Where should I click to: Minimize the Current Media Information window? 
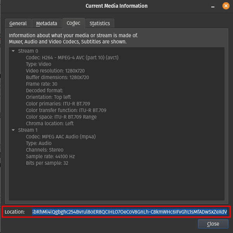pyautogui.click(x=213, y=6)
